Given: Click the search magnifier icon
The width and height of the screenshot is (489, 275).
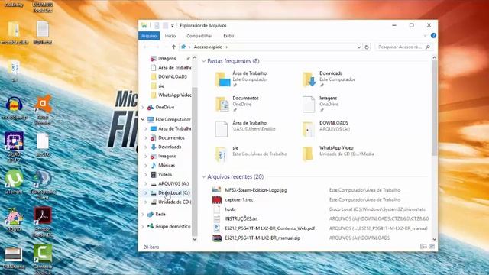Looking at the screenshot, I should (428, 47).
